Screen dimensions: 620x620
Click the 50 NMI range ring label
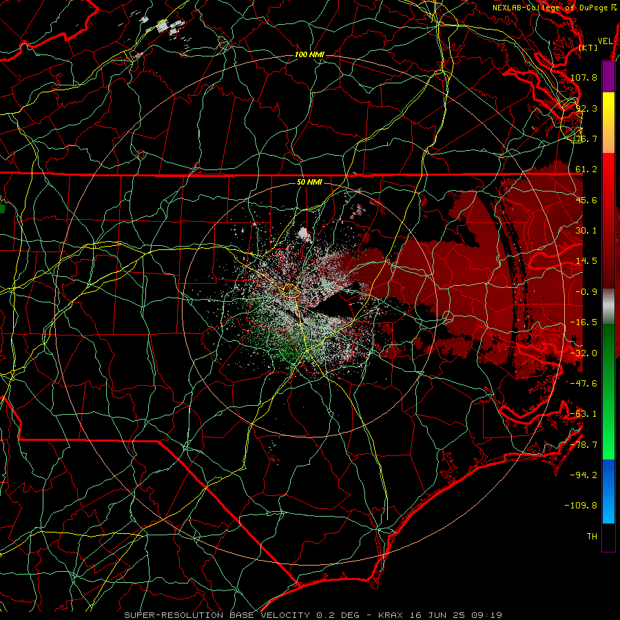pyautogui.click(x=309, y=183)
